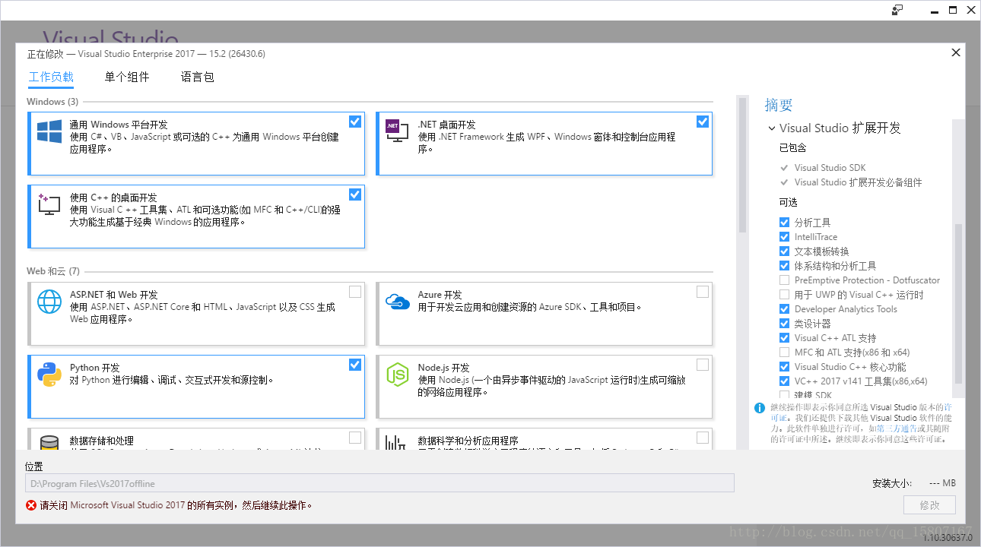Switch to the 单个组件 tab
Screen dimensions: 981x547
click(127, 77)
